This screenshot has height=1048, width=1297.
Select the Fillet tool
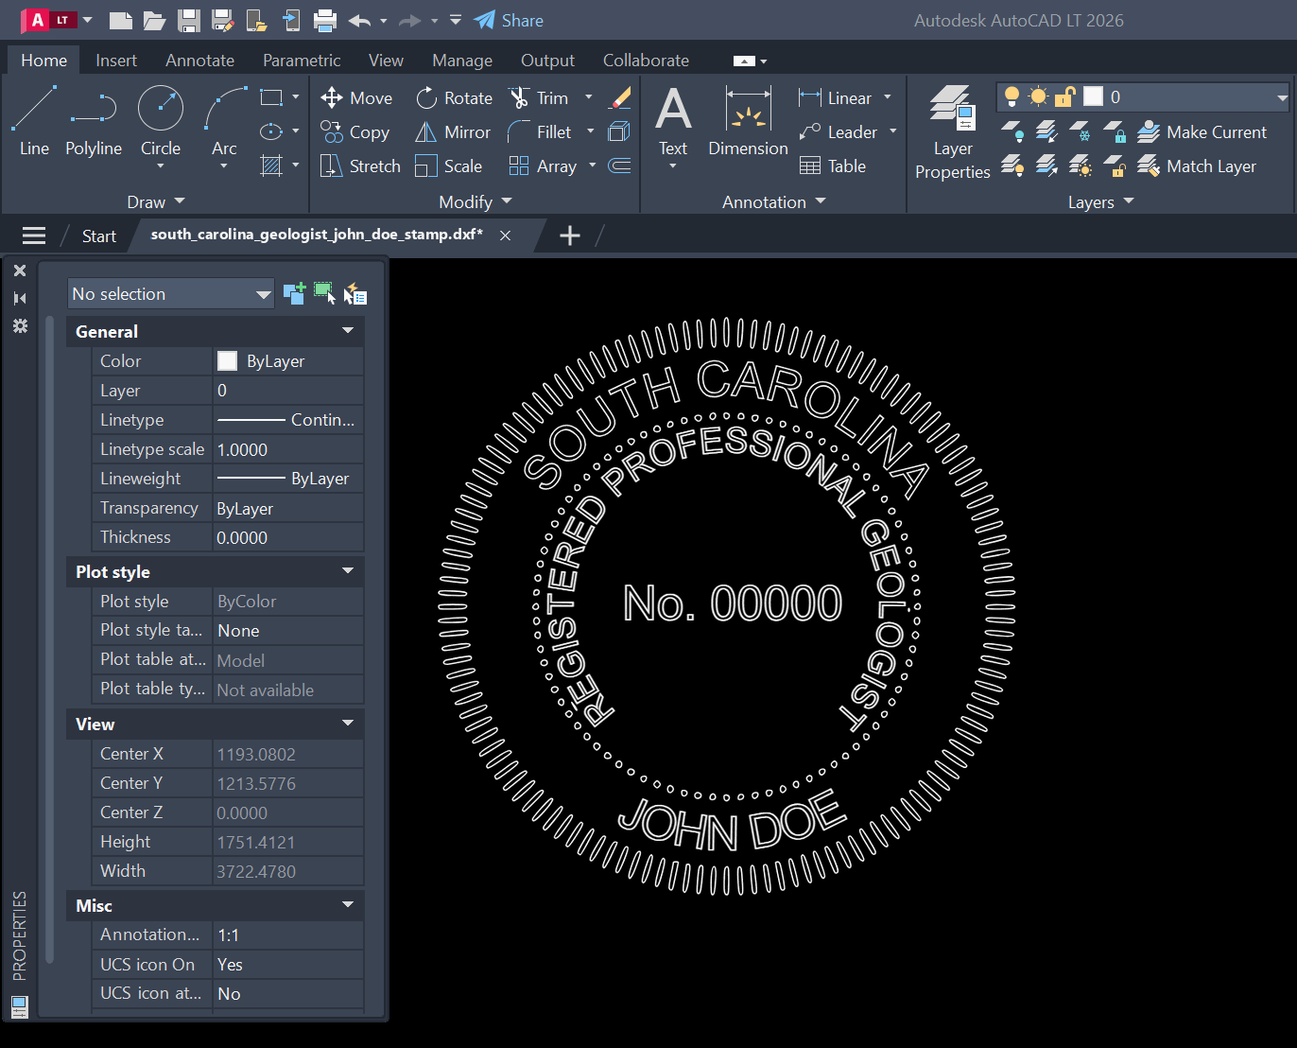click(x=540, y=132)
